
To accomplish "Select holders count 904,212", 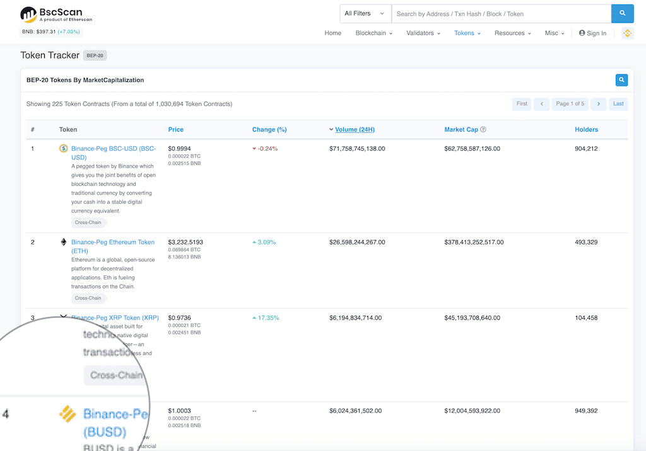I will 586,149.
